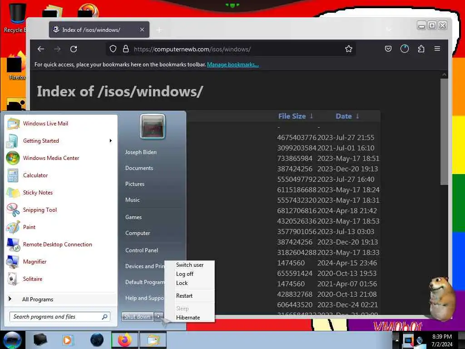Save page to Pocket

[x=388, y=49]
